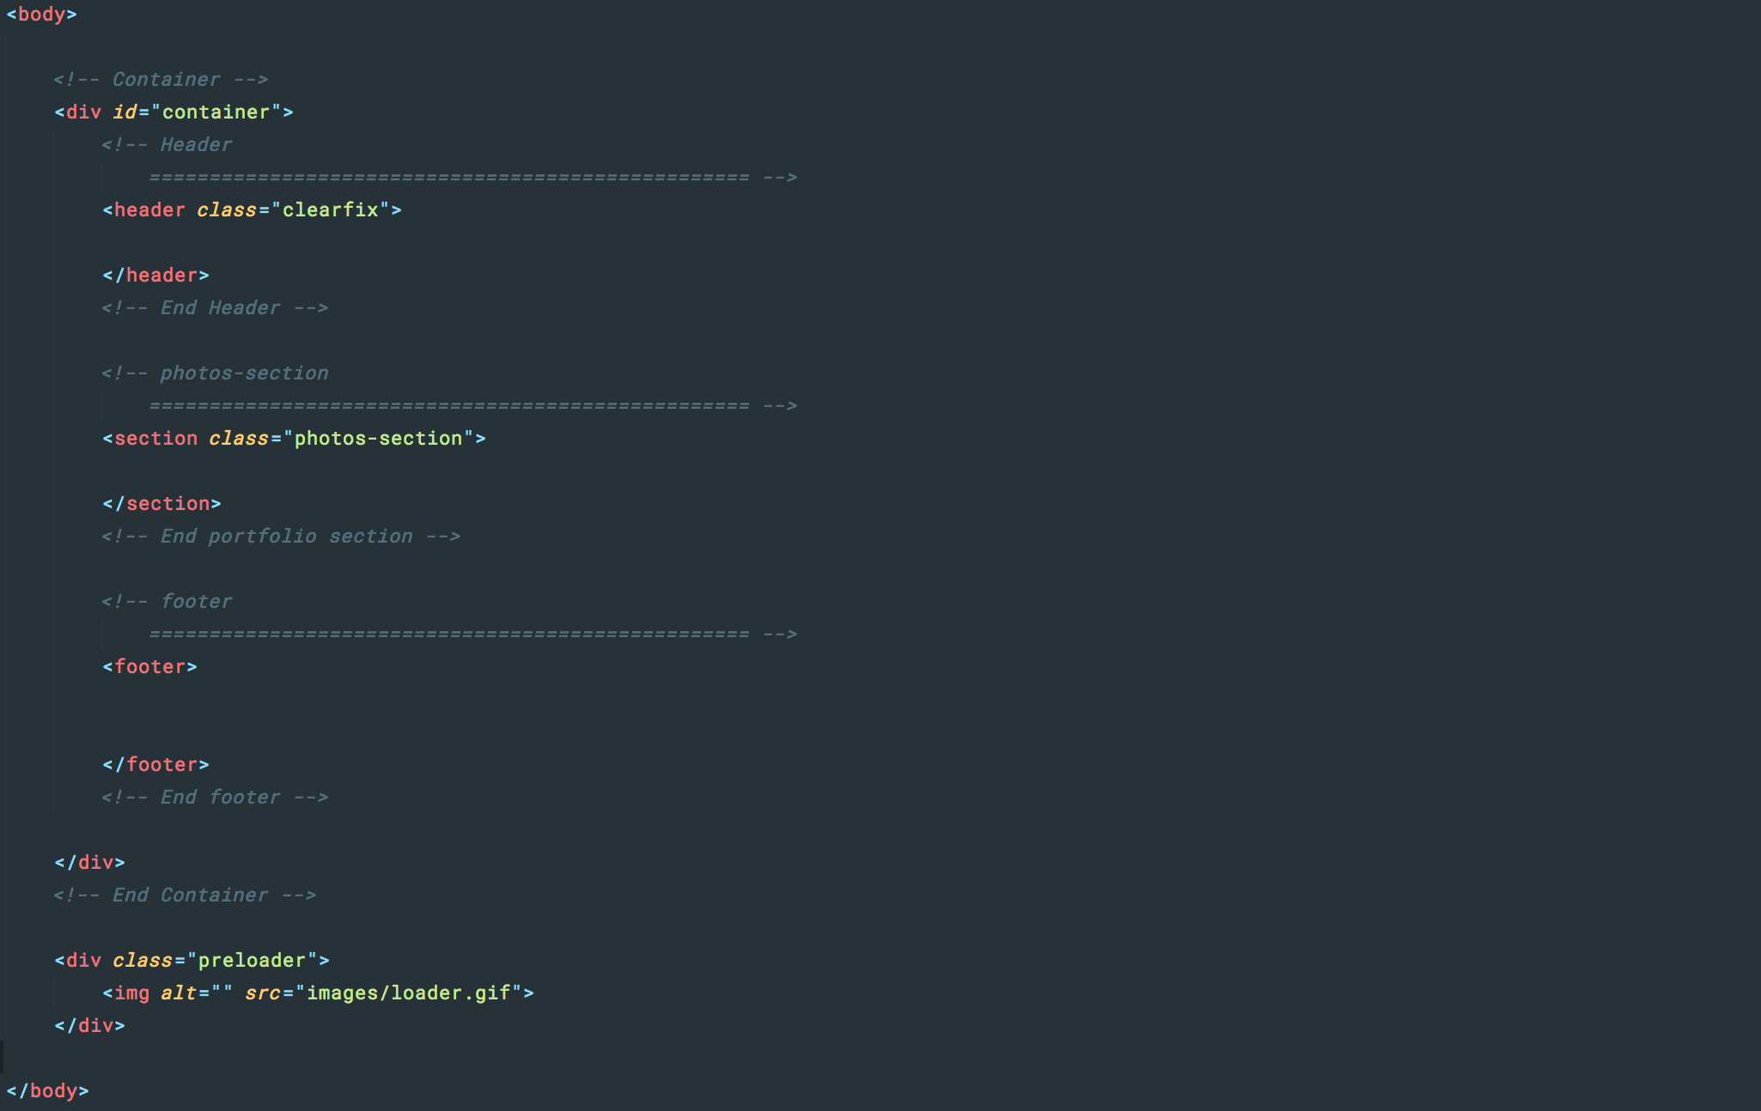Click the End footer comment
This screenshot has width=1761, height=1111.
pyautogui.click(x=215, y=798)
